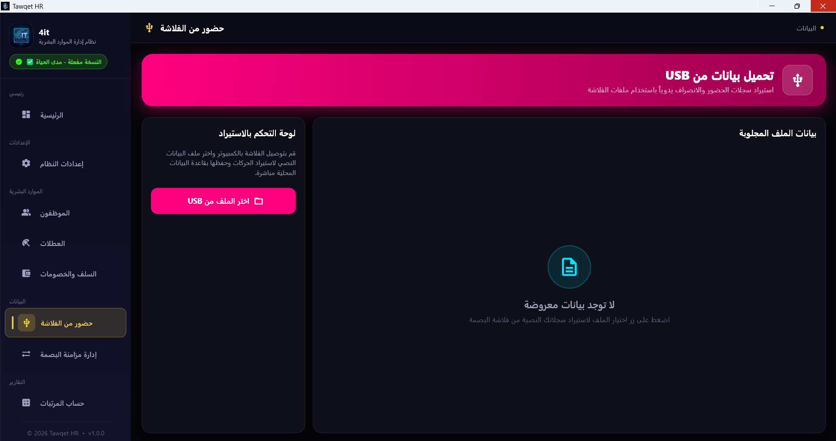Viewport: 836px width, 441px height.
Task: Click the Tawqet HR title bar app icon
Action: [x=5, y=6]
